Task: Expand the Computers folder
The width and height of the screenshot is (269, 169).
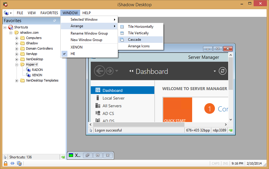Action: [x=17, y=38]
